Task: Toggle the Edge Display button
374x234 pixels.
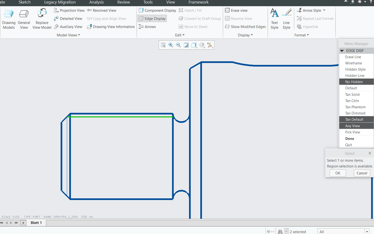Action: [x=152, y=18]
